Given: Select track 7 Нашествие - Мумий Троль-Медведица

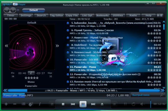Looking at the screenshot, I should pos(115,39).
